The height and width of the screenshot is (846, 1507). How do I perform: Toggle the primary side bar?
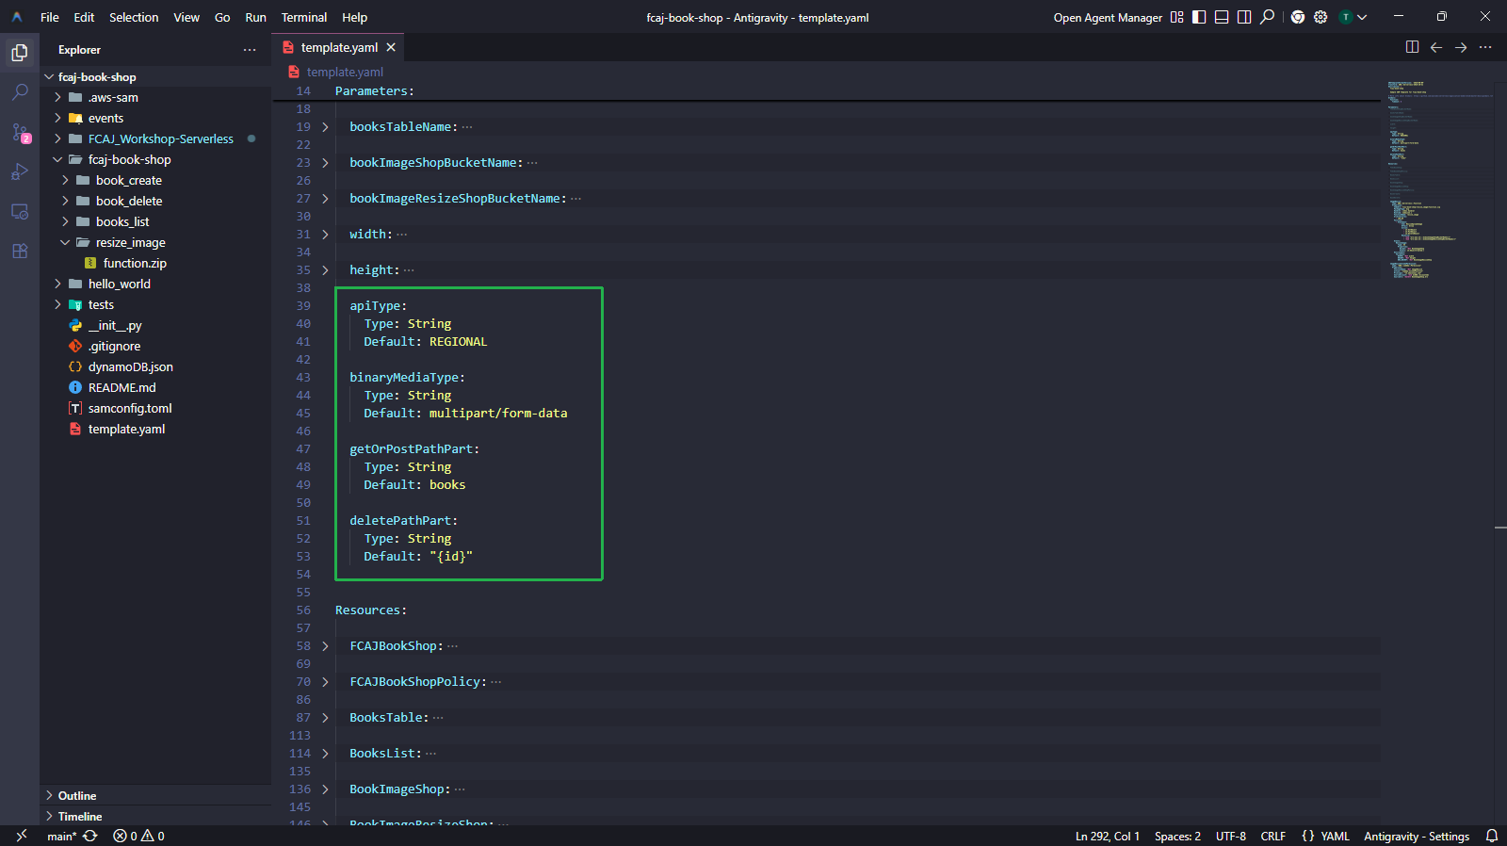point(1199,17)
